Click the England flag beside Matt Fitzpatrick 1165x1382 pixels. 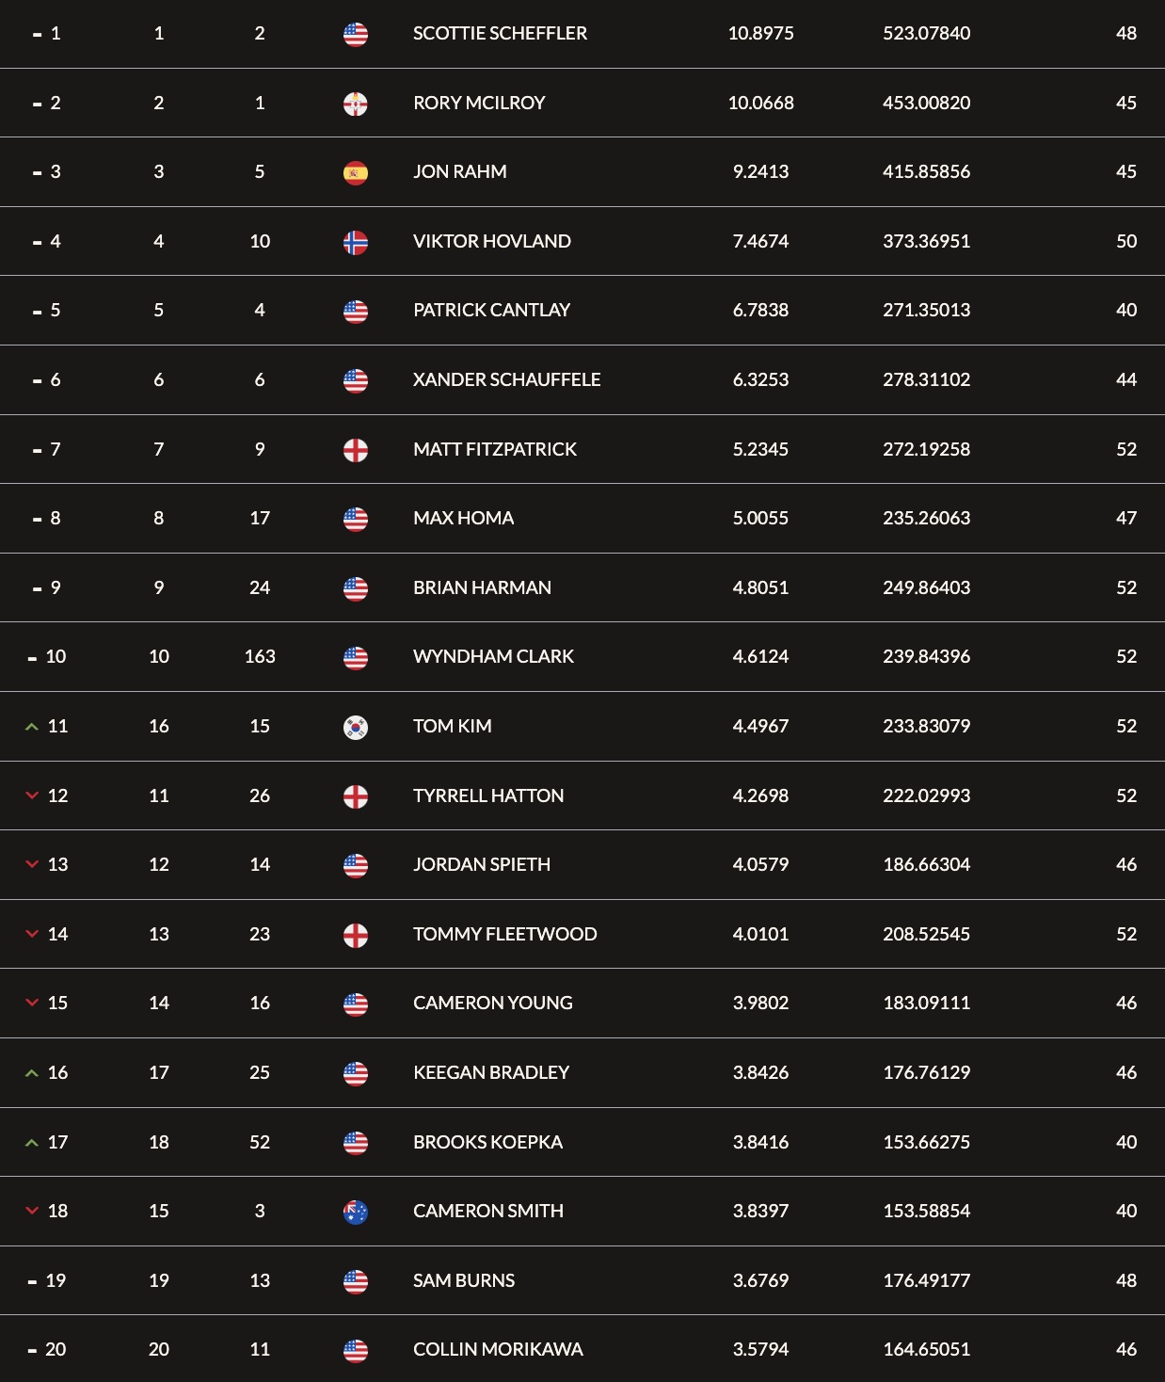tap(356, 450)
